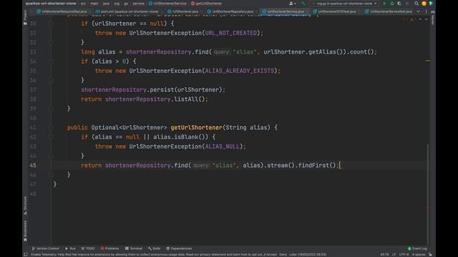Screen dimensions: 458x257
Task: Change the 4 spaces indent setting
Action: pyautogui.click(x=419, y=254)
